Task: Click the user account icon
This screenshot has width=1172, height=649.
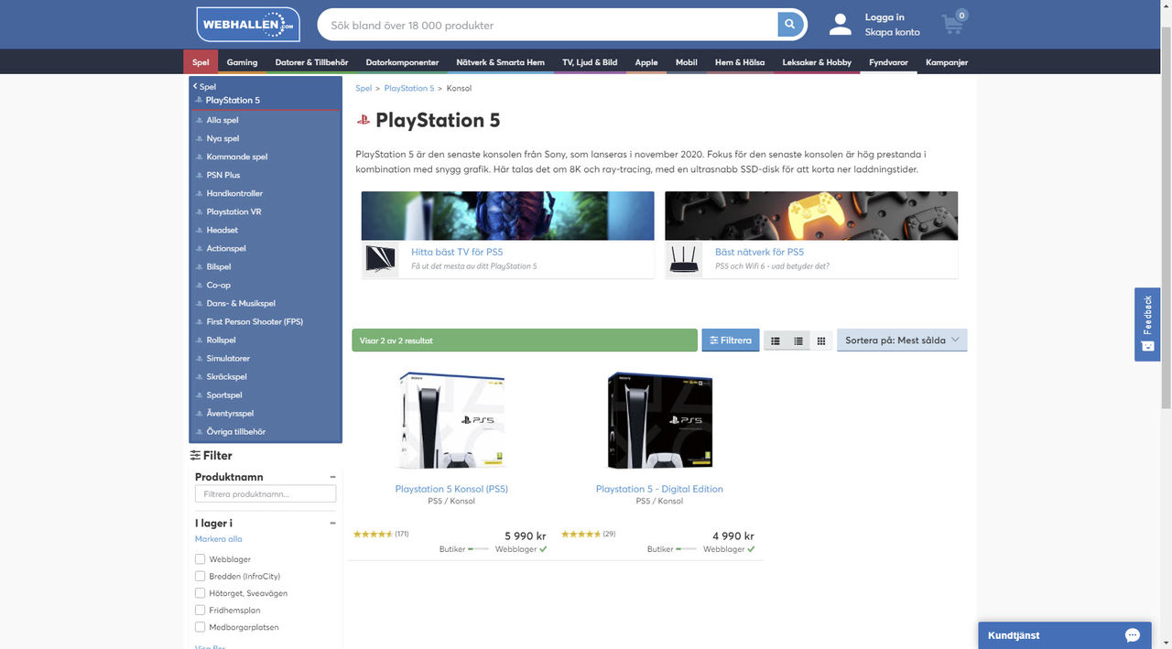Action: [840, 25]
